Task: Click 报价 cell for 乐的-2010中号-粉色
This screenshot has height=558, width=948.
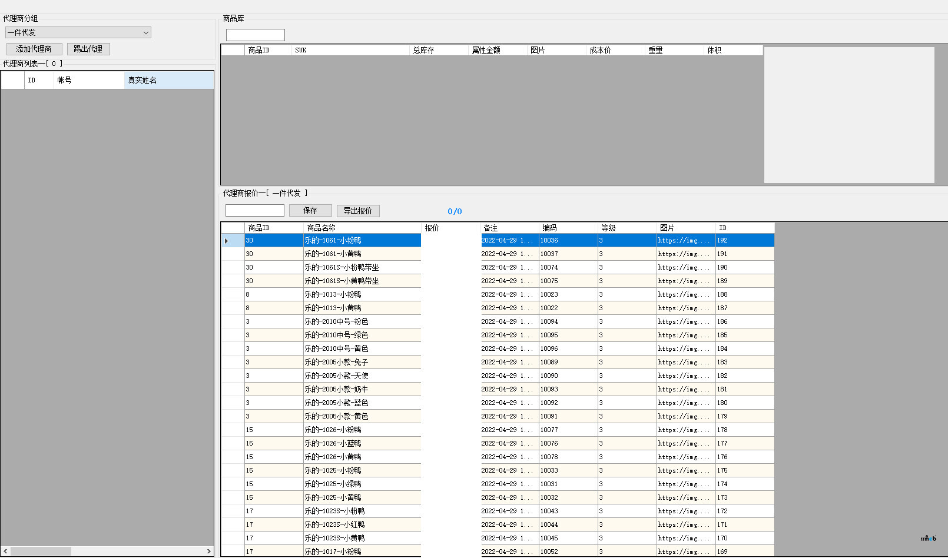Action: click(450, 322)
